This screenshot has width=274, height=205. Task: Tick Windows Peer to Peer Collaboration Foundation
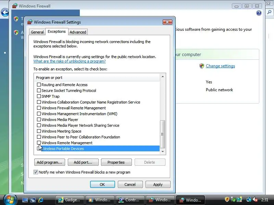pyautogui.click(x=39, y=137)
